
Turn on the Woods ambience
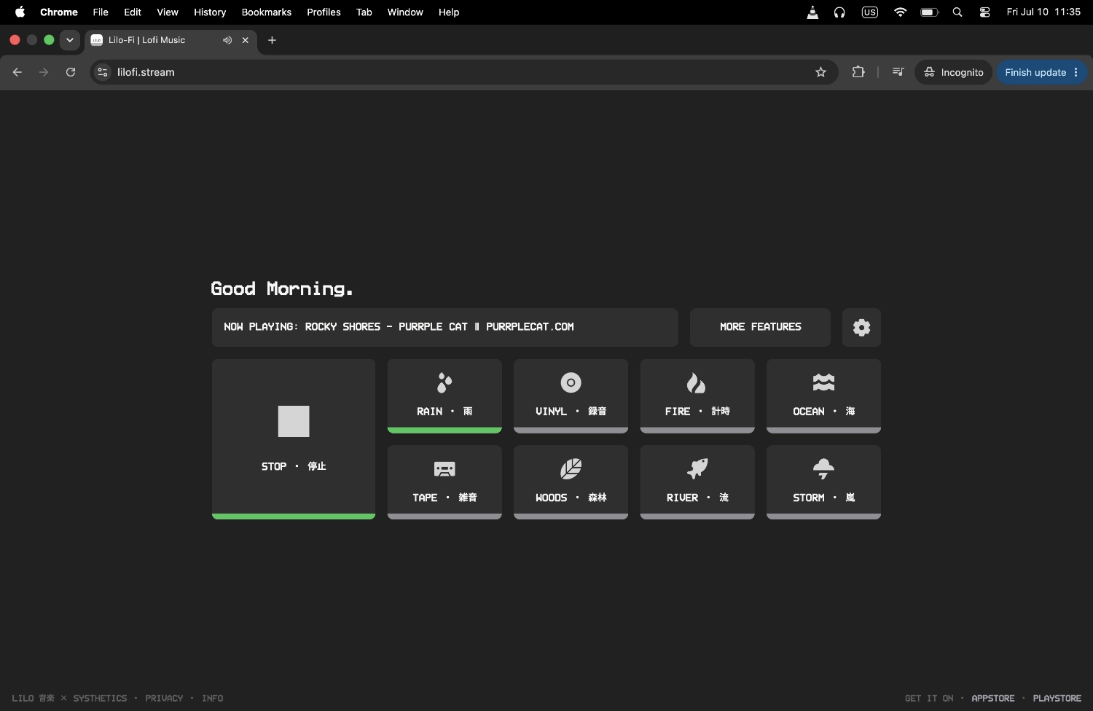571,482
